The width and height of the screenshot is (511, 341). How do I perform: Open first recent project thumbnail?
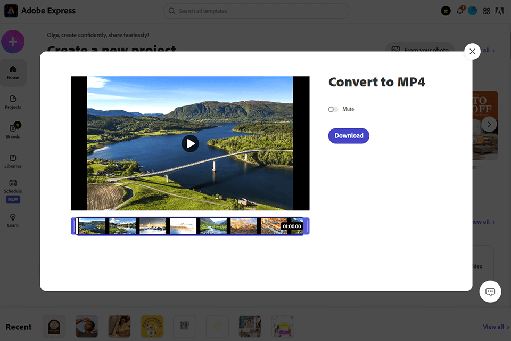click(x=54, y=326)
